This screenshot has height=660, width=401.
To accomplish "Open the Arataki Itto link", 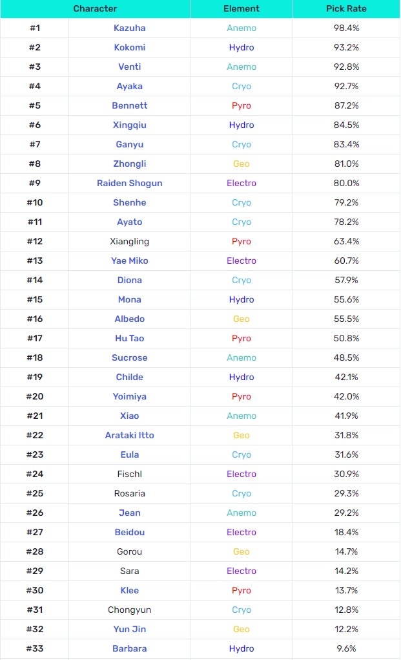I will click(x=129, y=435).
